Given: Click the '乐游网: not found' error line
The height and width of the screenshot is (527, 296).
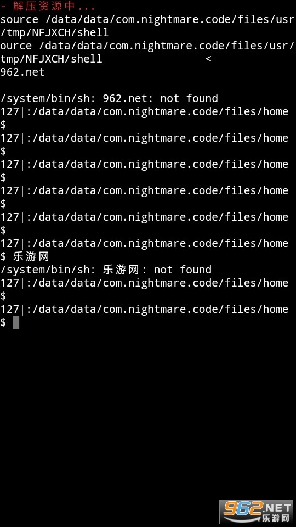Looking at the screenshot, I should pyautogui.click(x=157, y=270).
